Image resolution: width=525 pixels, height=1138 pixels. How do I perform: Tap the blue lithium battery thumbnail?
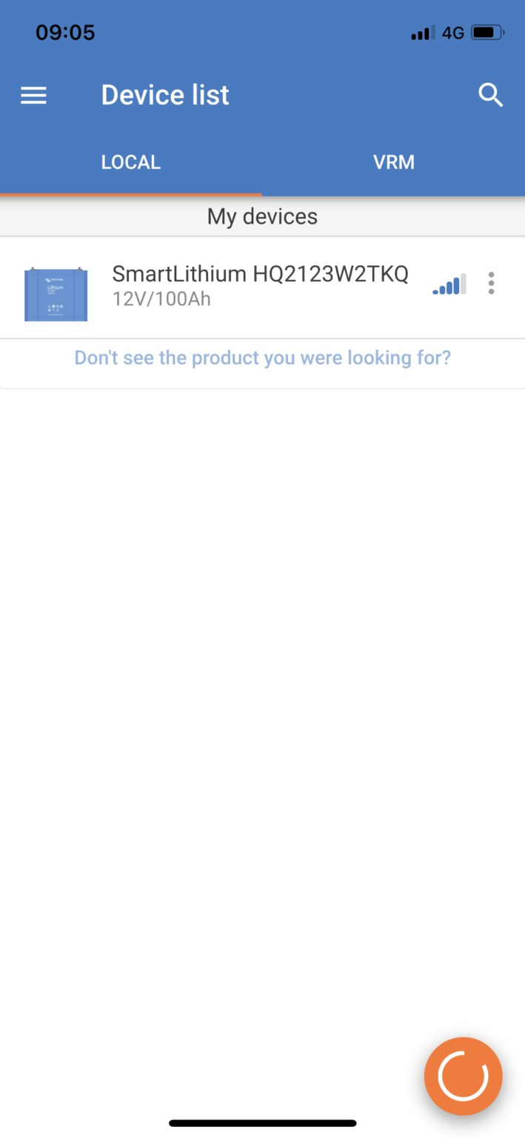(x=56, y=294)
